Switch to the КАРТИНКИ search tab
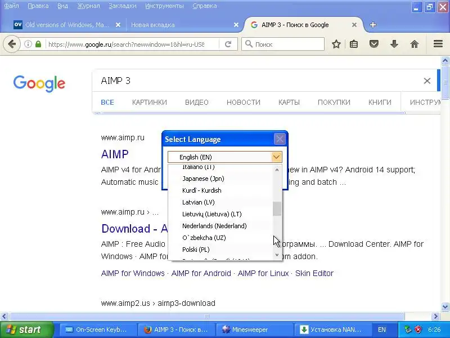450x338 pixels. (x=150, y=103)
